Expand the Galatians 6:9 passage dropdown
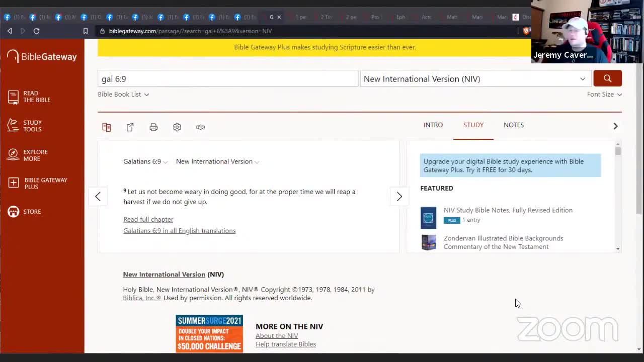Screen dimensions: 644x362 (x=145, y=161)
